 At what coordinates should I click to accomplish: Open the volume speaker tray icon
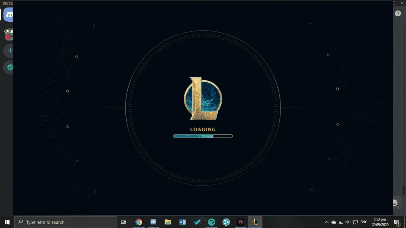click(x=348, y=222)
